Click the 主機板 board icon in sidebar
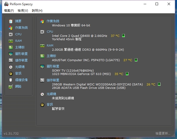Viewport: 177px width, 139px height. coord(11,47)
